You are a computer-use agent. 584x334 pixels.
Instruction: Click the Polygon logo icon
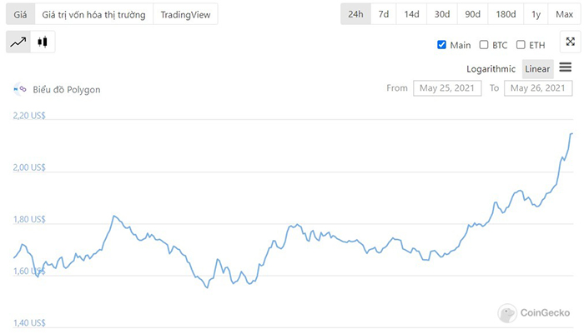tap(19, 89)
